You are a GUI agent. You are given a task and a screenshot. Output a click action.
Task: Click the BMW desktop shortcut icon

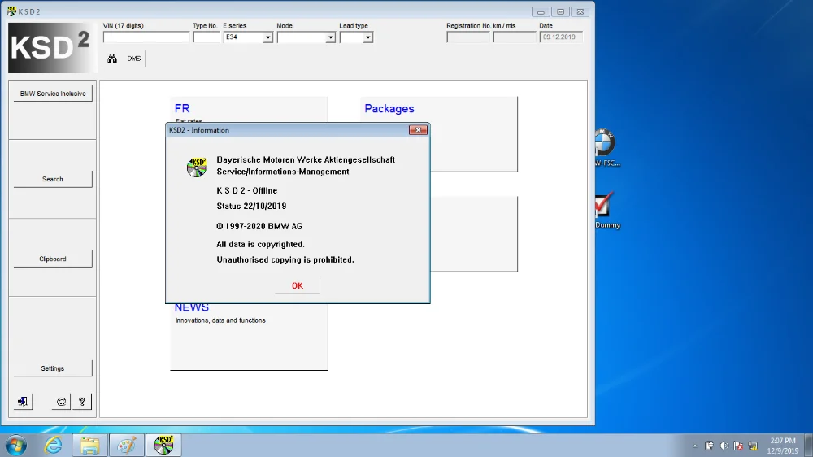point(605,147)
